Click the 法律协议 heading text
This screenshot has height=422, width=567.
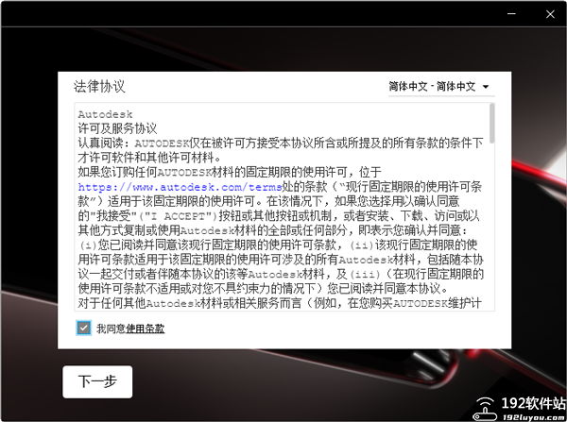coord(99,87)
